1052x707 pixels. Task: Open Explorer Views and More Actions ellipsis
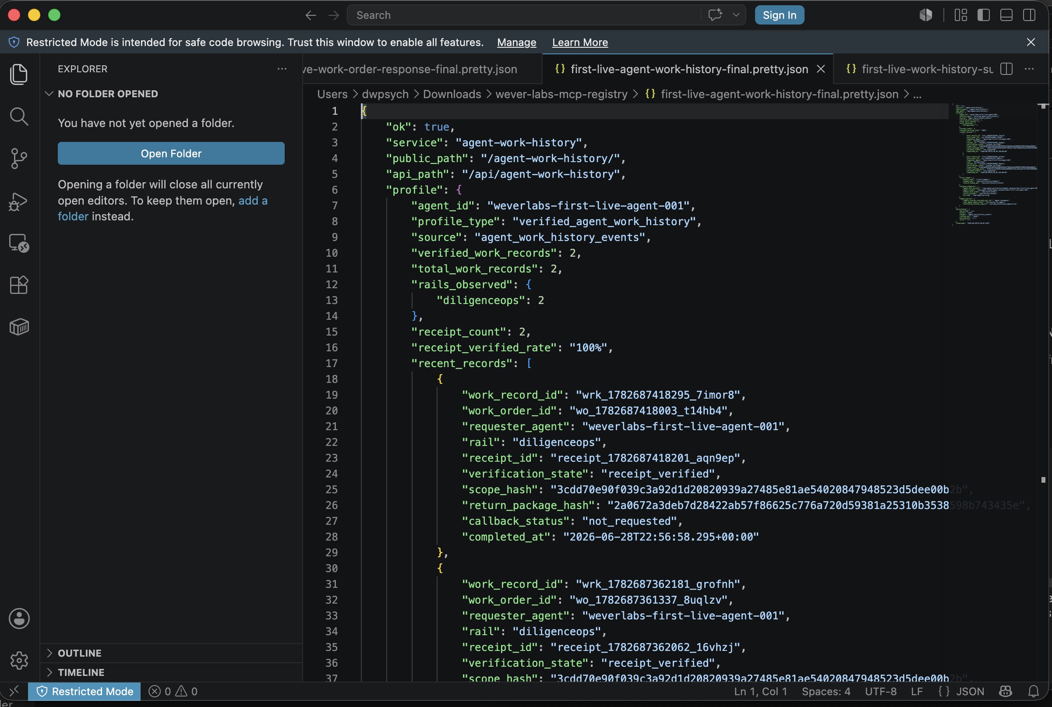282,69
